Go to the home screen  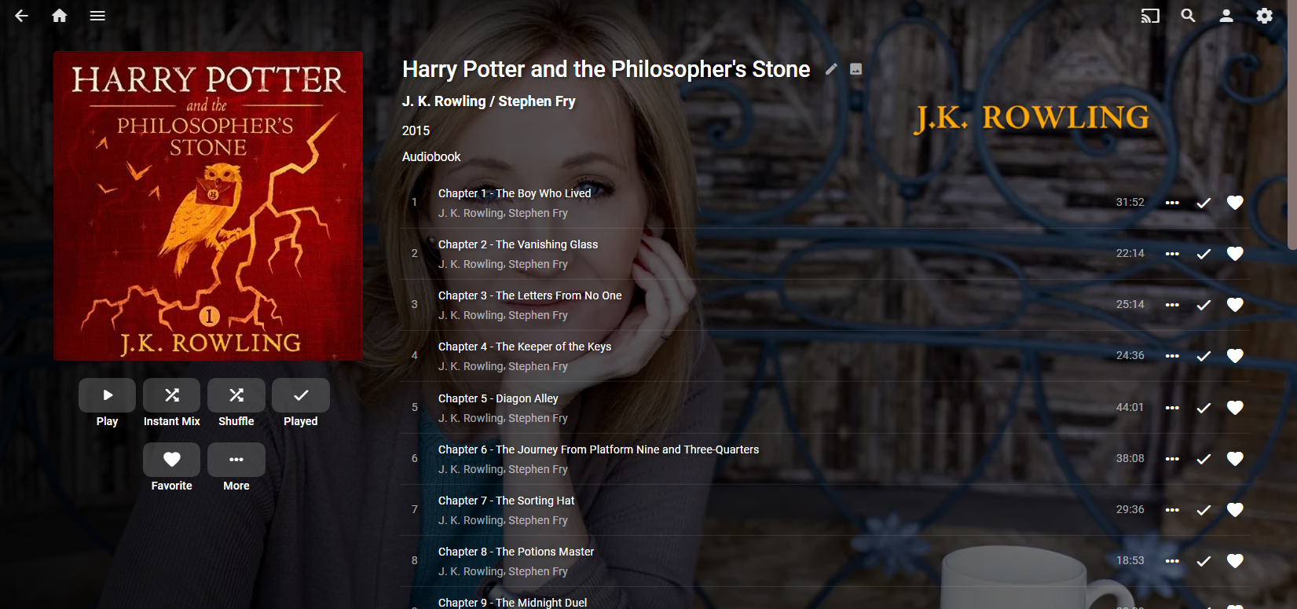tap(60, 16)
